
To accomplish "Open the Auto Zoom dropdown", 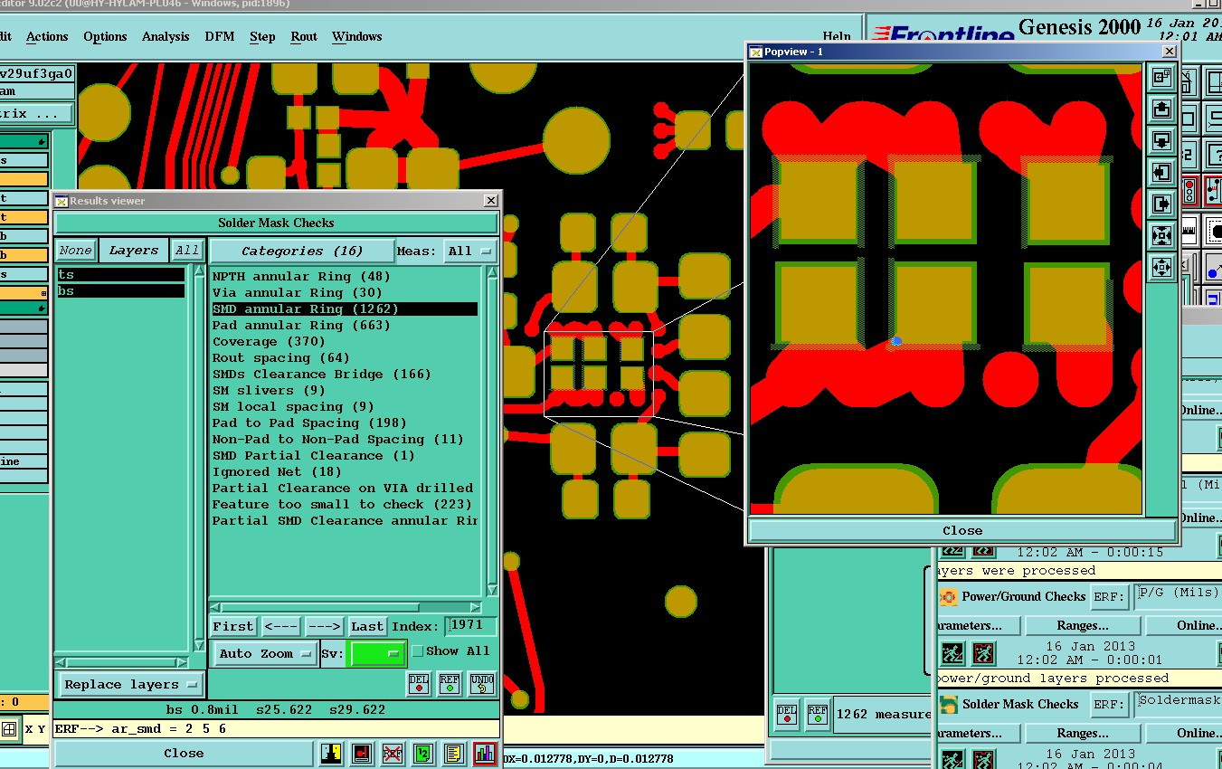I will (265, 653).
